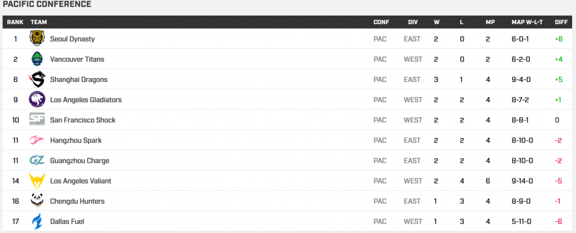Click the Vancouver Titans logo icon
The image size is (576, 233).
pyautogui.click(x=37, y=59)
